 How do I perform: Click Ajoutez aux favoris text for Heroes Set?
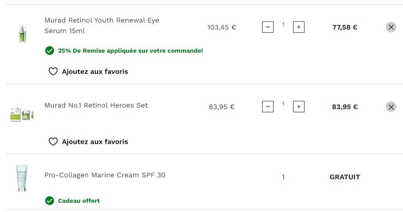pyautogui.click(x=95, y=141)
